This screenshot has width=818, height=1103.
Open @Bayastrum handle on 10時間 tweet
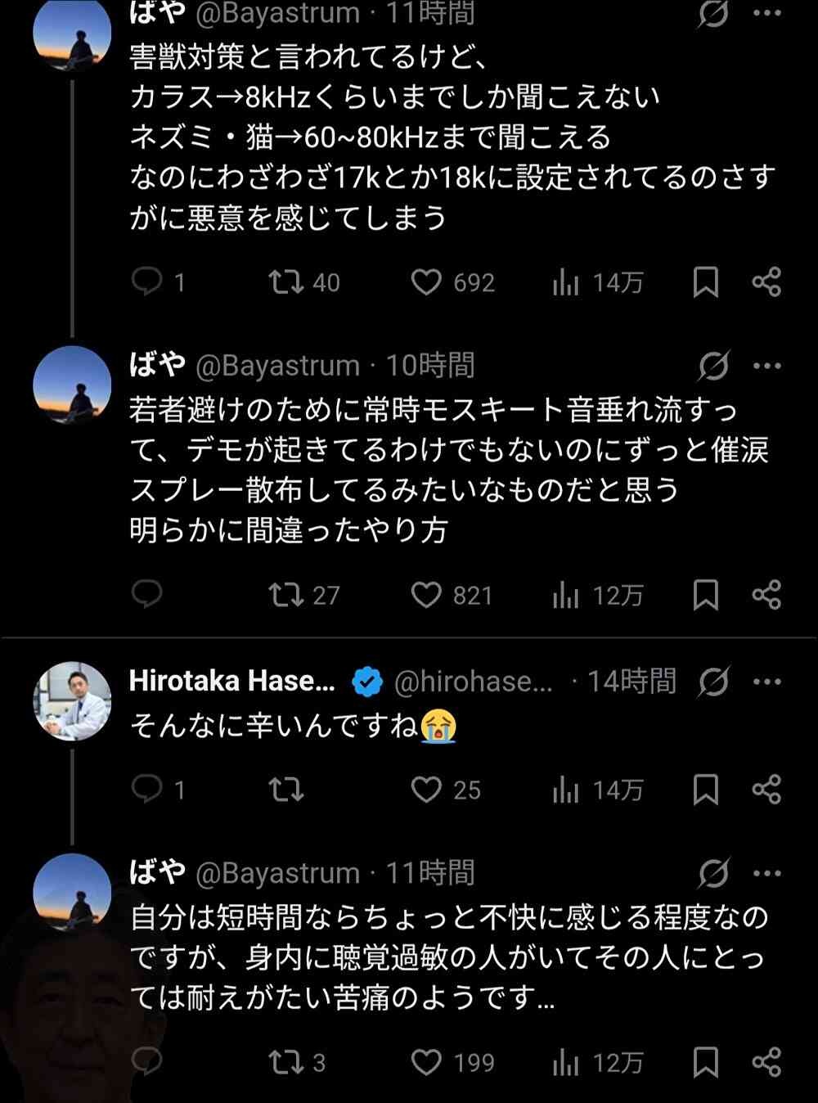tap(277, 366)
